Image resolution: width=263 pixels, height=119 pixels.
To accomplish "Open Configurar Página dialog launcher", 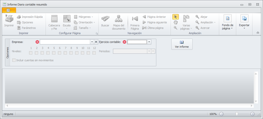I will tap(97, 34).
